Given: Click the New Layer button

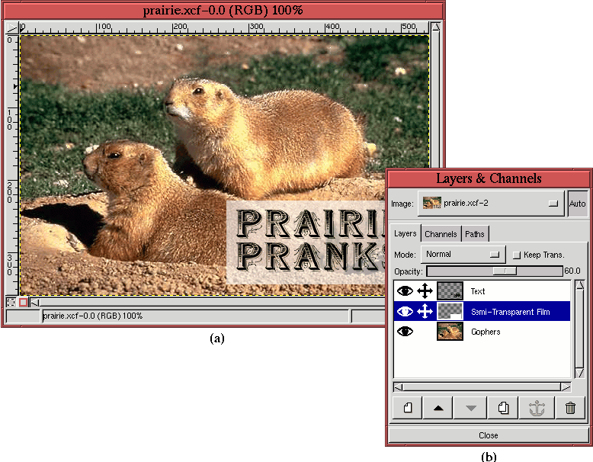Looking at the screenshot, I should pos(407,408).
